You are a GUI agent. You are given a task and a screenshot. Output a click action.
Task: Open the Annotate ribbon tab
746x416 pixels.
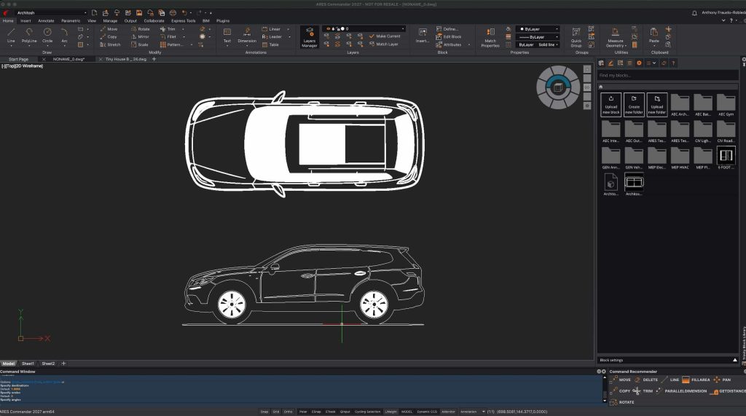46,21
